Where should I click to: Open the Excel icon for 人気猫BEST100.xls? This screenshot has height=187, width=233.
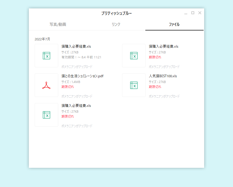[x=134, y=85]
